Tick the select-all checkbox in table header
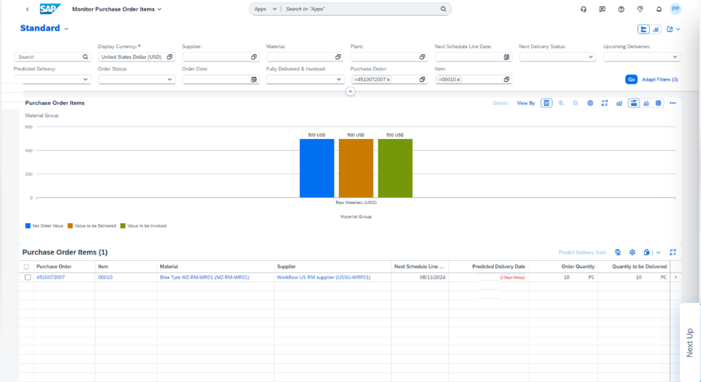 tap(27, 266)
